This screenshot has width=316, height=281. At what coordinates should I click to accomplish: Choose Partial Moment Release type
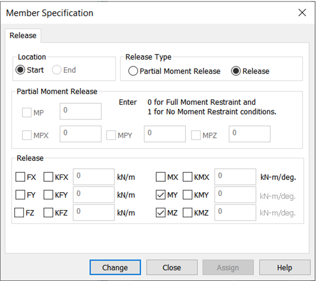pos(133,71)
